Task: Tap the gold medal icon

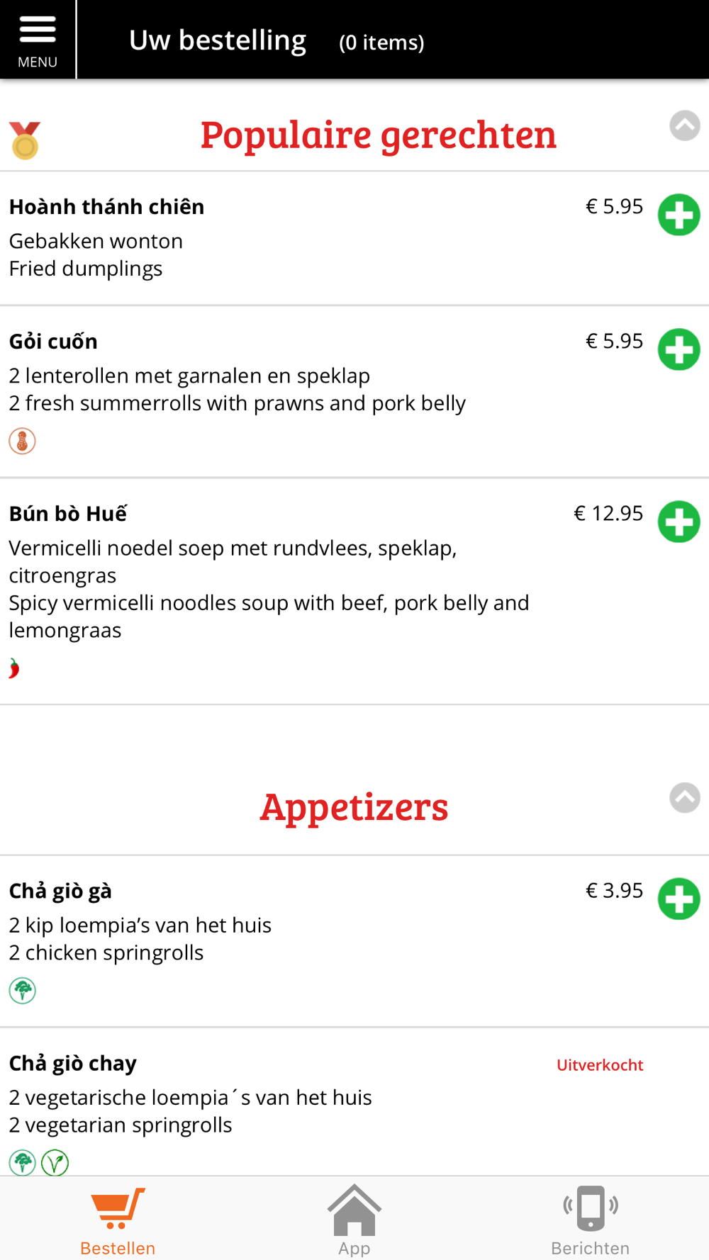Action: click(25, 140)
